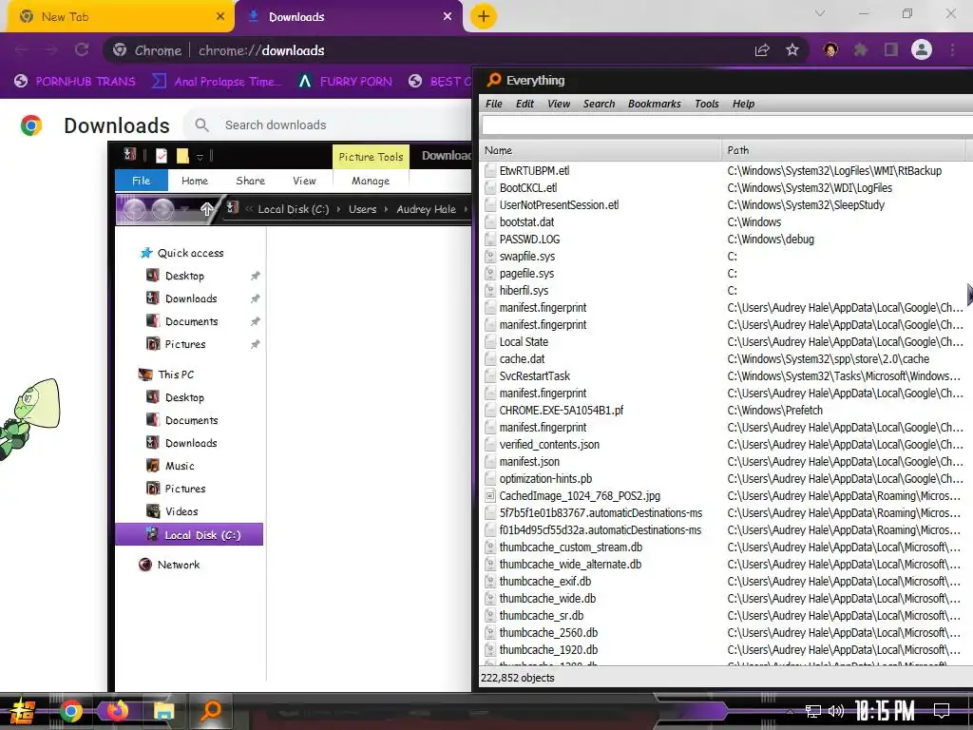This screenshot has width=973, height=730.
Task: Open the Tools menu in Everything
Action: (707, 104)
